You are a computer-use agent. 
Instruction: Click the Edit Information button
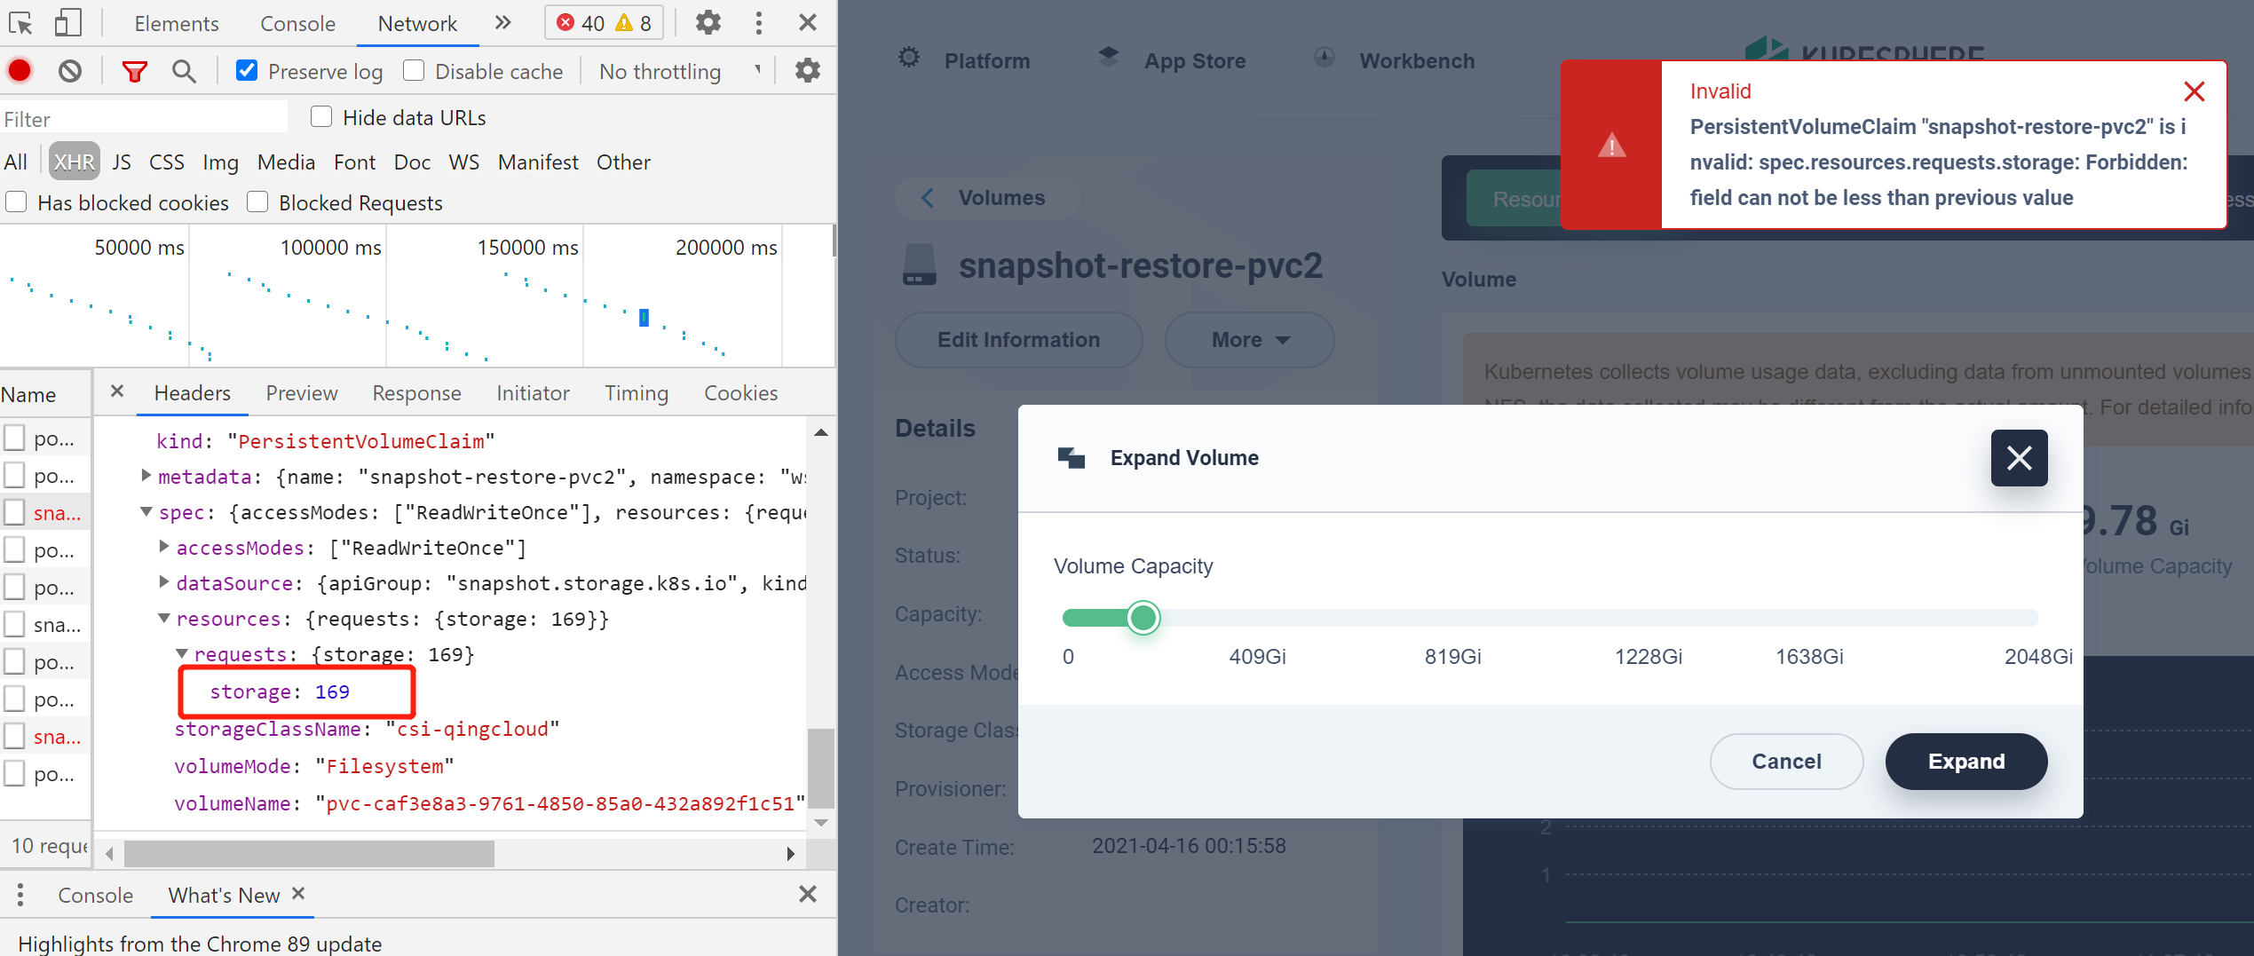point(1017,340)
